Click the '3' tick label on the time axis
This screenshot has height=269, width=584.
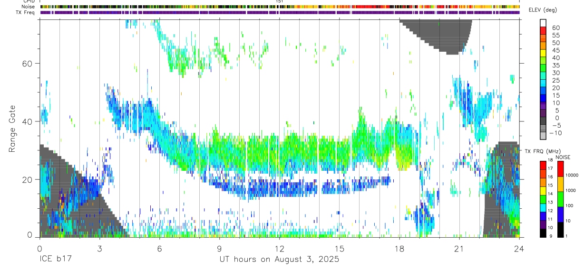point(99,248)
